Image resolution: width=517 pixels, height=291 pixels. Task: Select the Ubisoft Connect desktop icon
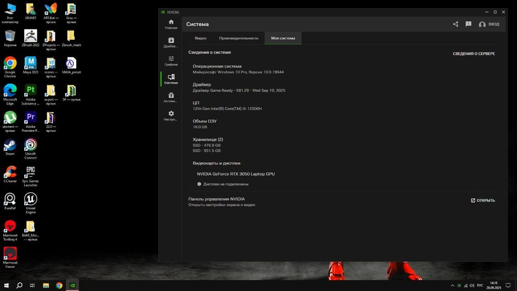[31, 149]
